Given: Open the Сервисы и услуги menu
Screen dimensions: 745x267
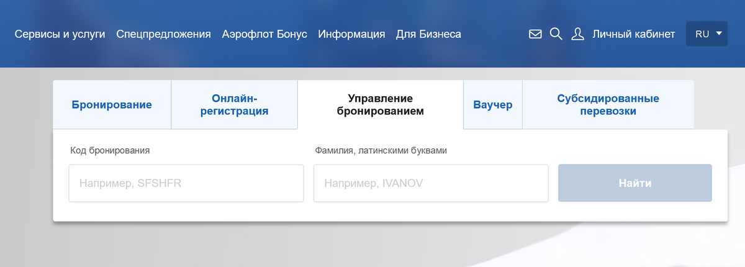Looking at the screenshot, I should [x=60, y=34].
